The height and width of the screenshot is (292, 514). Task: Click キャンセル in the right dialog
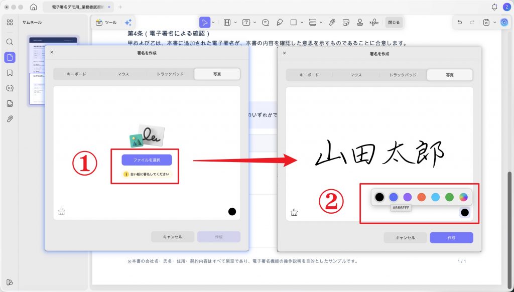(406, 238)
